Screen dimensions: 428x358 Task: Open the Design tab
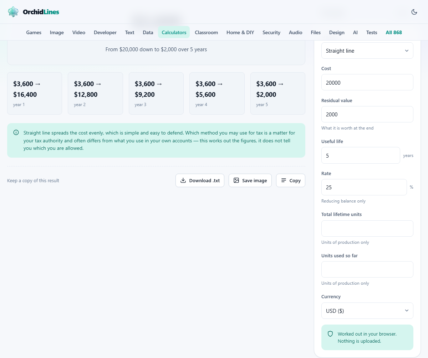click(x=337, y=32)
